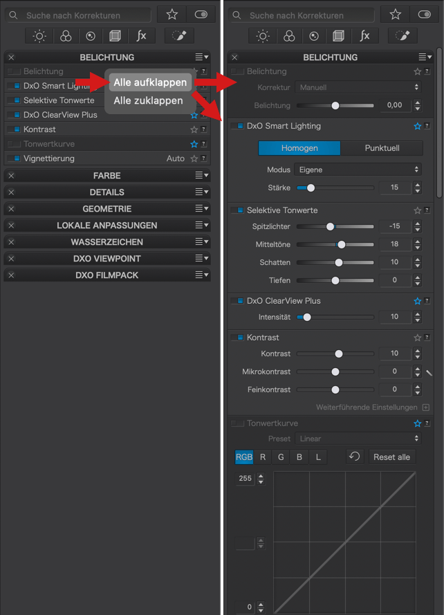Select the G channel tab
The width and height of the screenshot is (444, 615).
coord(281,457)
